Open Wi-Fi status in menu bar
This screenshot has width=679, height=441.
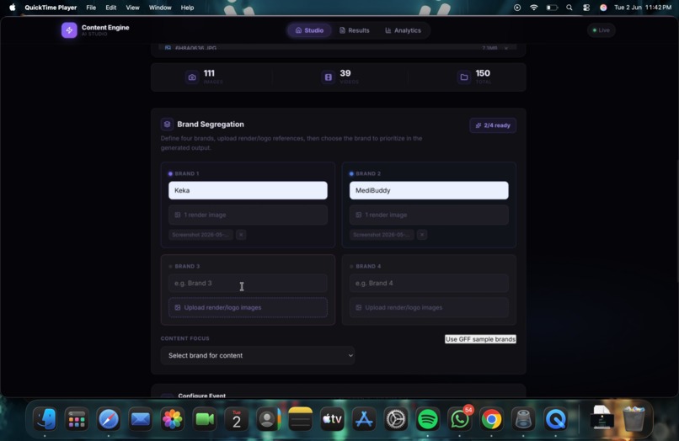click(534, 8)
